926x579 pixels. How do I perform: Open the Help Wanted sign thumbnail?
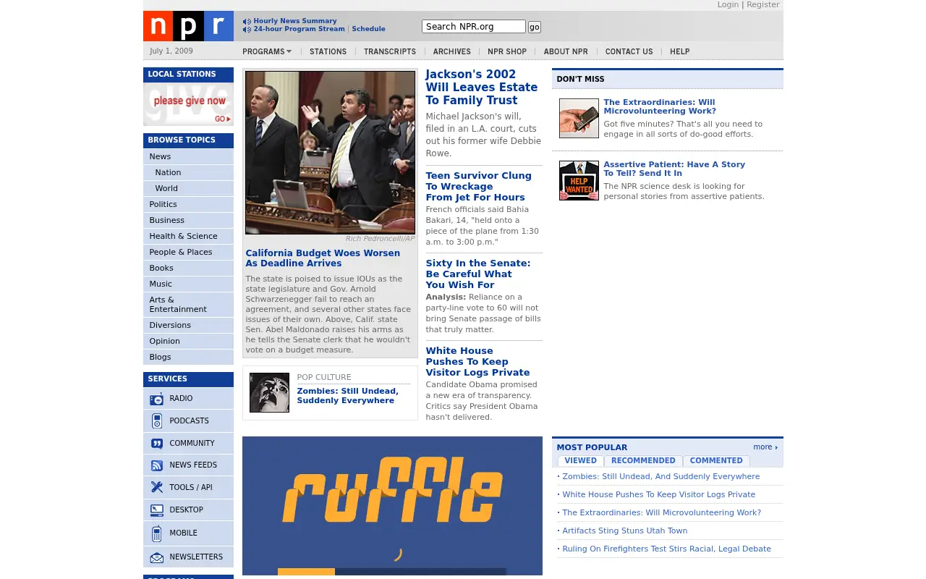(x=579, y=180)
